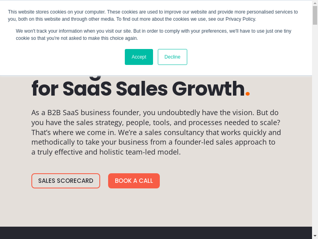The image size is (318, 239).
Task: Click the scrollbar up arrow
Action: point(315,3)
